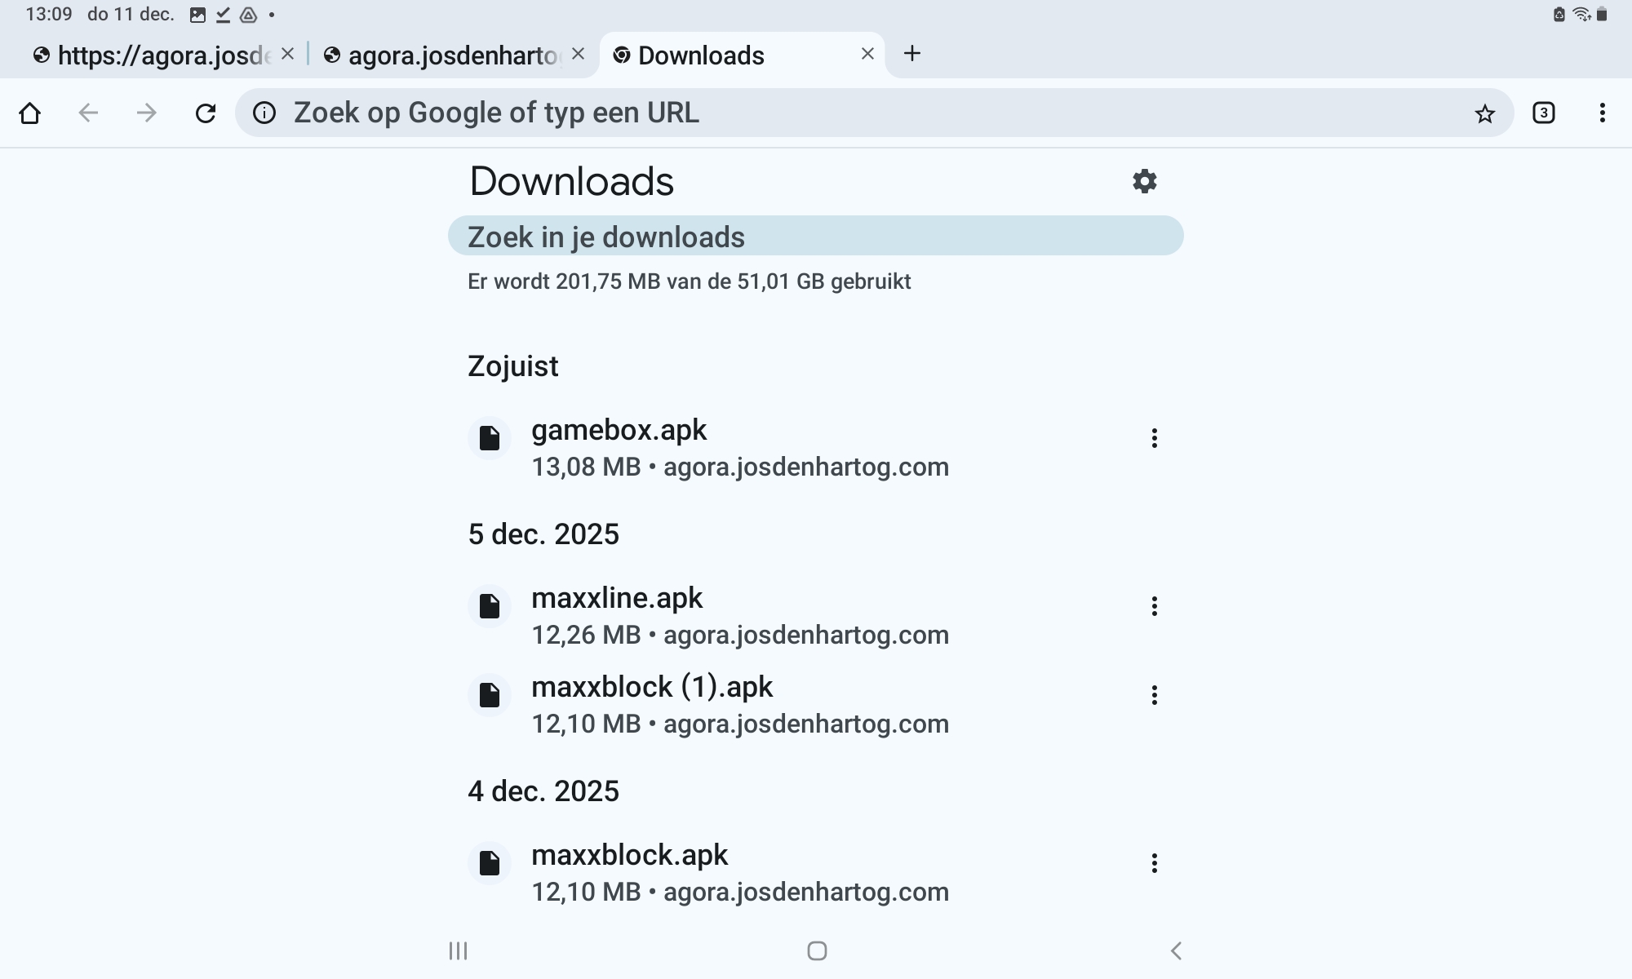Reload the current page

[206, 113]
